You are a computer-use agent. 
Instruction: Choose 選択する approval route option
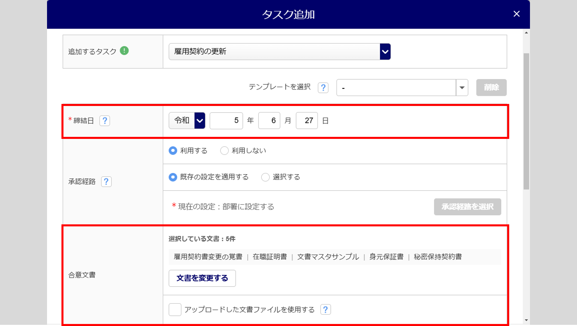[265, 177]
